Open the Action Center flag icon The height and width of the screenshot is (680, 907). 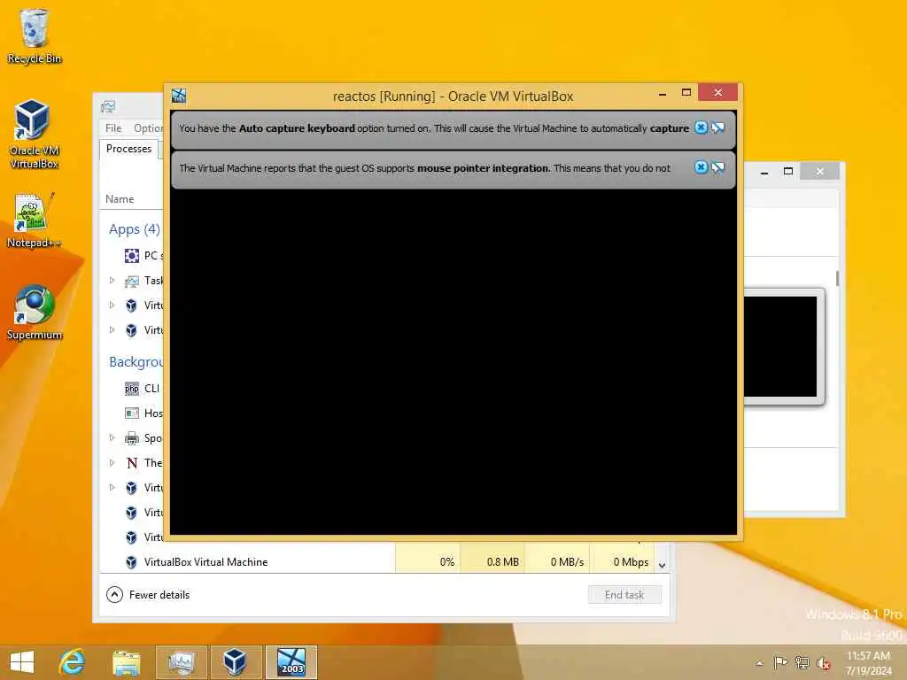tap(780, 662)
